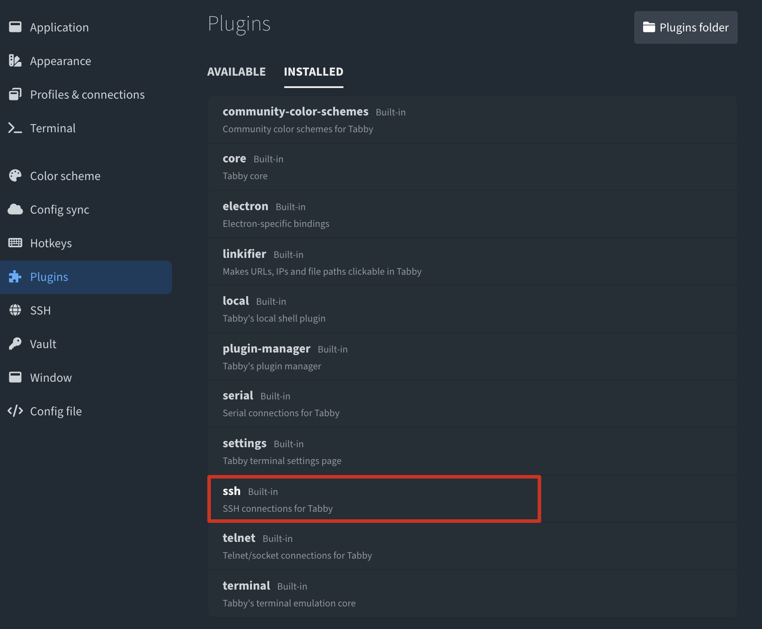
Task: Select the Appearance paintbrush icon
Action: [x=15, y=61]
